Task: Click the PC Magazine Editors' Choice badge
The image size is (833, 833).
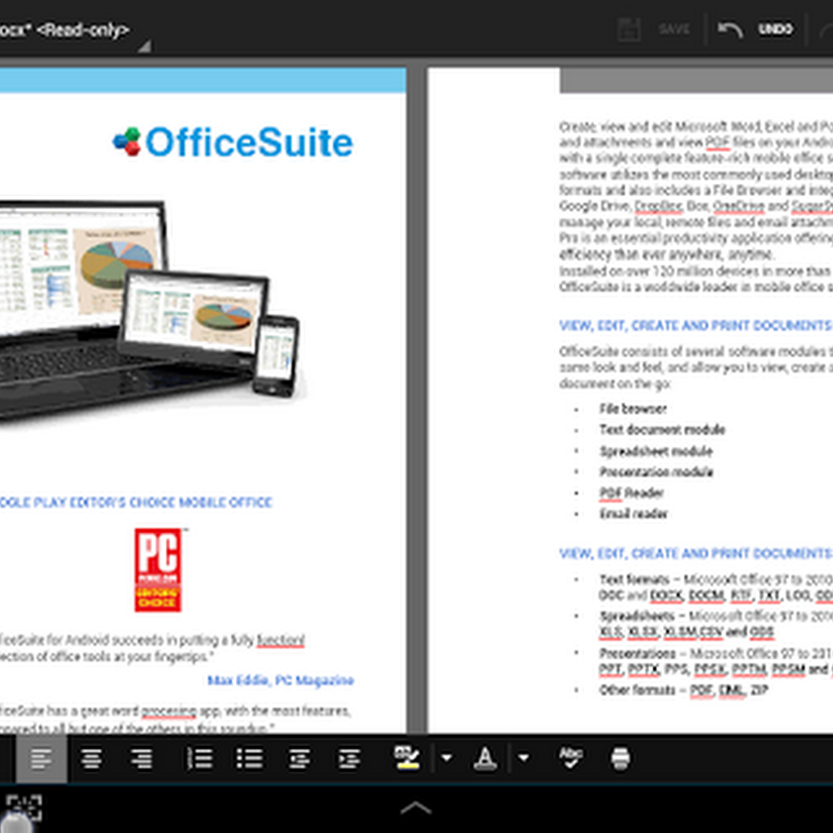Action: tap(158, 570)
